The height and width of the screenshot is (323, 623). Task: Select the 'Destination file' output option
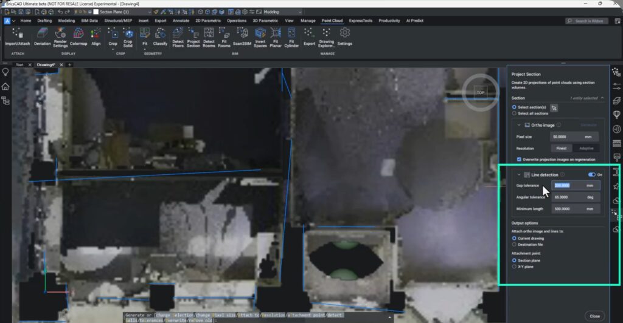click(x=514, y=245)
